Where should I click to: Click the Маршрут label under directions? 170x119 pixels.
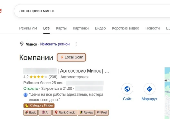click(149, 99)
